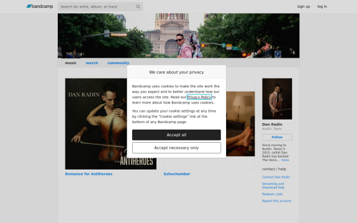Expand the bio with the more link

[285, 160]
